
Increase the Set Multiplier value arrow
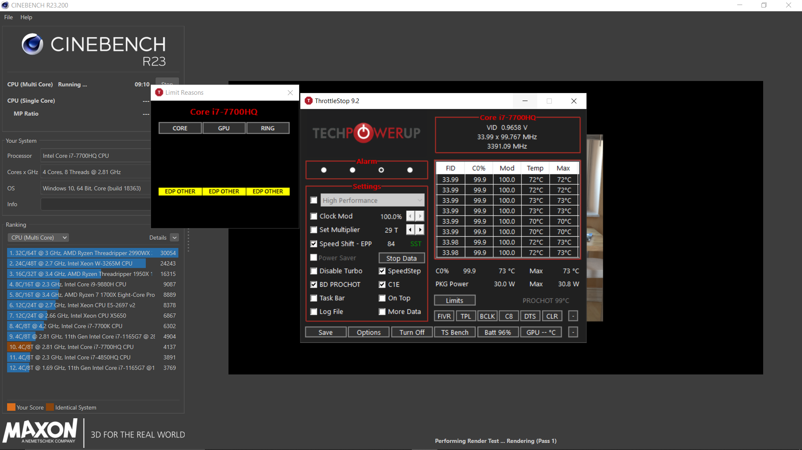(420, 230)
